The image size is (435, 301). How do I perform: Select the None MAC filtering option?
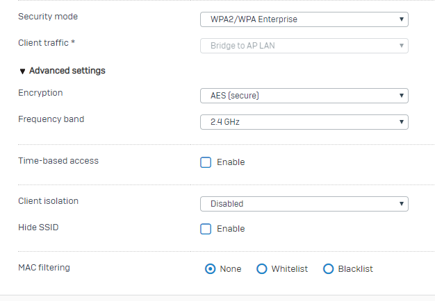click(211, 269)
